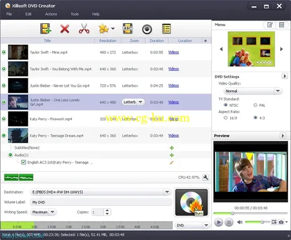Open the Actions menu
This screenshot has width=291, height=240.
(51, 14)
